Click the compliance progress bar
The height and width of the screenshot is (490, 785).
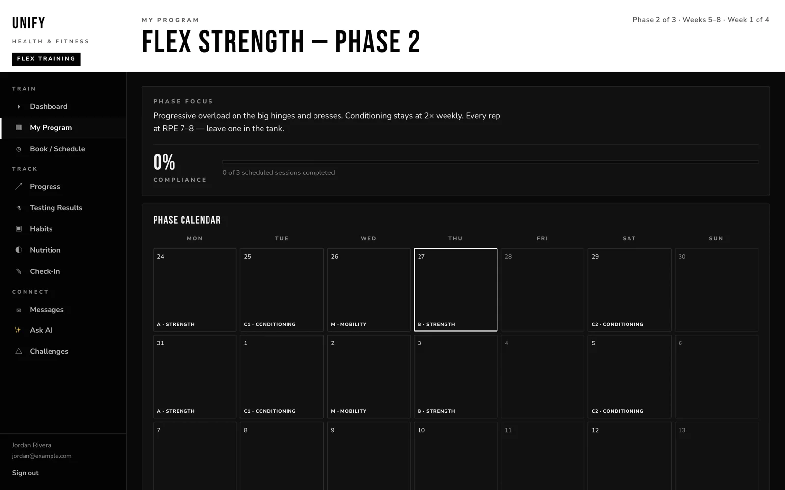click(x=490, y=162)
